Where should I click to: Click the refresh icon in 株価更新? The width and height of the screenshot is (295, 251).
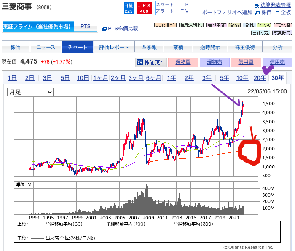140,62
